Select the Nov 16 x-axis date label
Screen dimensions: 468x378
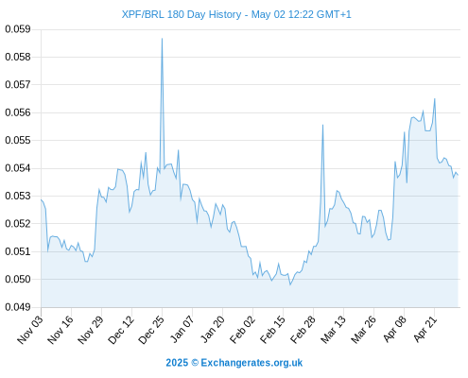tap(61, 330)
